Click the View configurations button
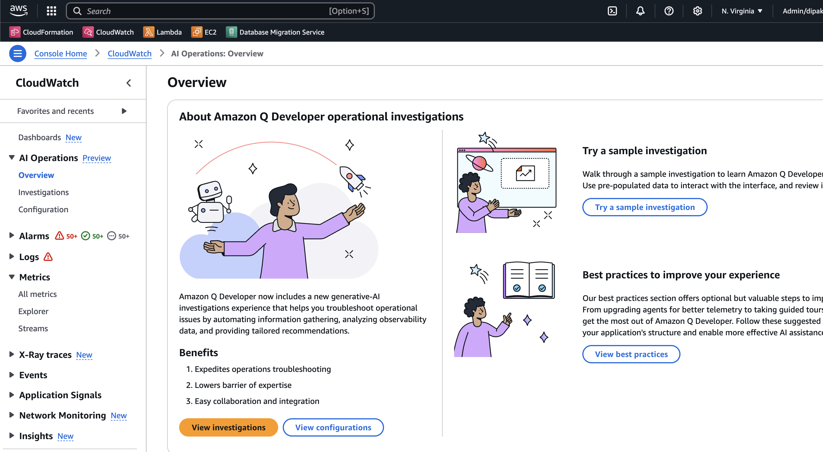The width and height of the screenshot is (823, 452). (x=333, y=427)
